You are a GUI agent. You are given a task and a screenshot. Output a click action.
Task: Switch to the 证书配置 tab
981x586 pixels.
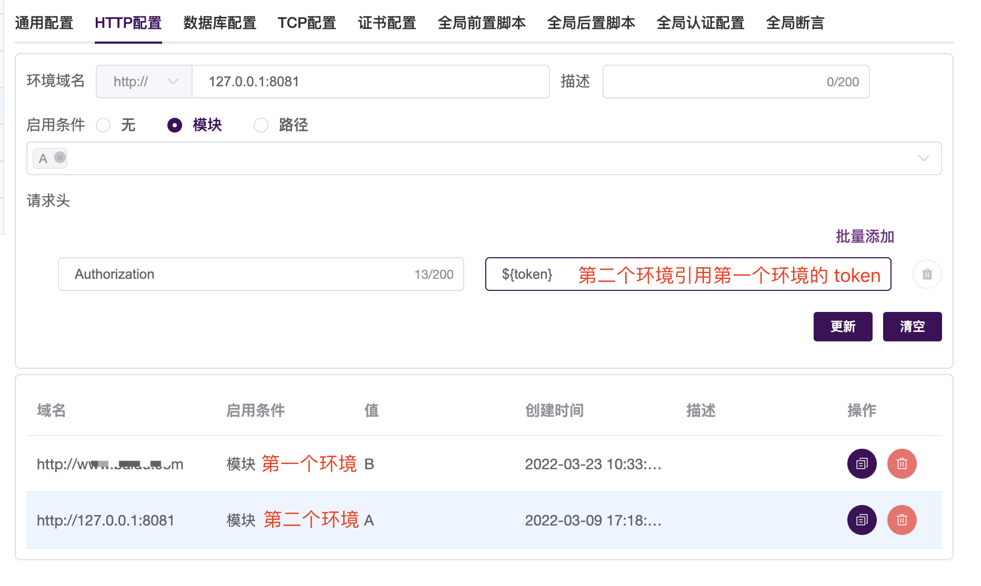click(387, 23)
